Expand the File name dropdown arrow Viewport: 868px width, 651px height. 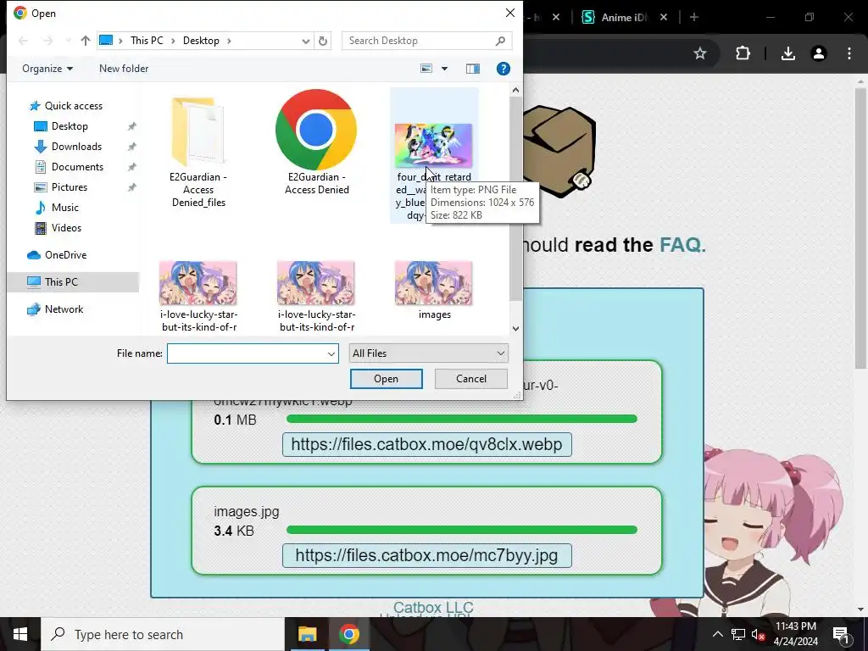pos(331,353)
